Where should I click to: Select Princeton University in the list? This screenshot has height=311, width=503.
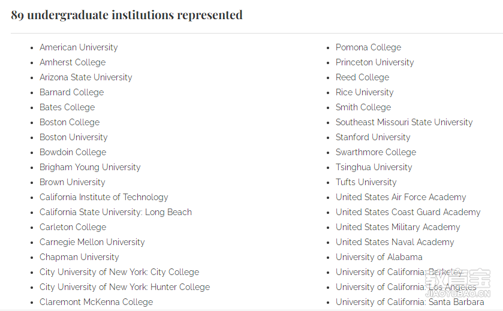click(x=375, y=62)
